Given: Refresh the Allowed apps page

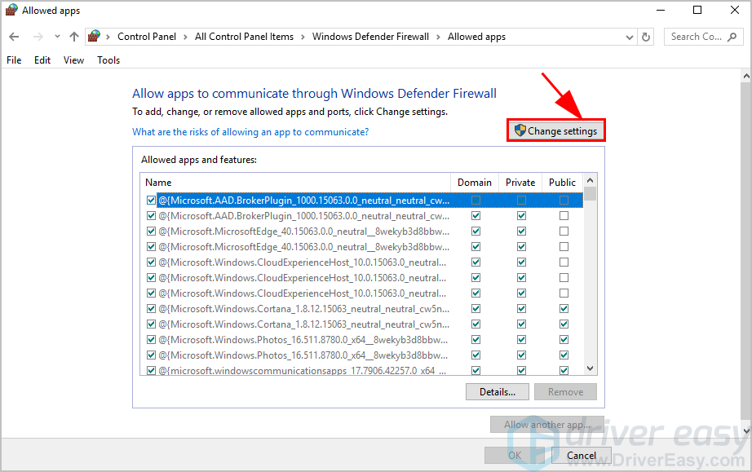Looking at the screenshot, I should coord(647,37).
